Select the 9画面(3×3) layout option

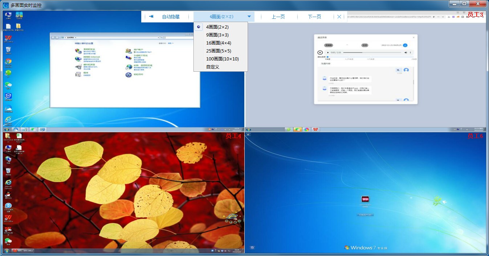tap(217, 35)
